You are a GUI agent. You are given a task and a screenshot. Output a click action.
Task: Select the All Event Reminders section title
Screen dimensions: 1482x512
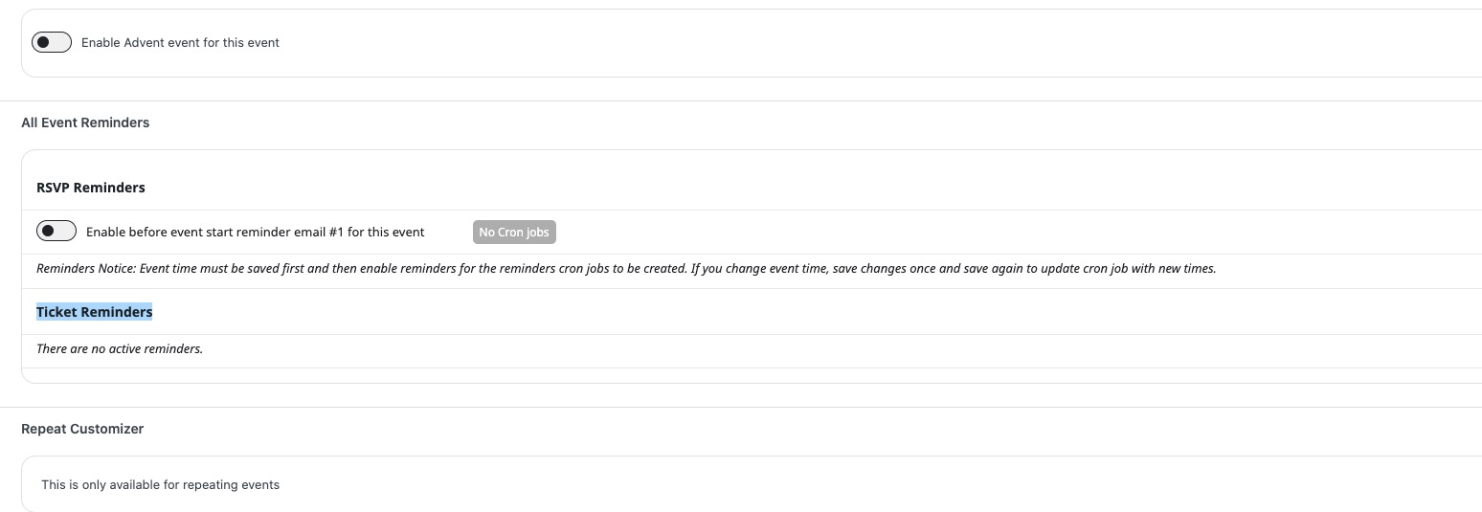pos(85,122)
